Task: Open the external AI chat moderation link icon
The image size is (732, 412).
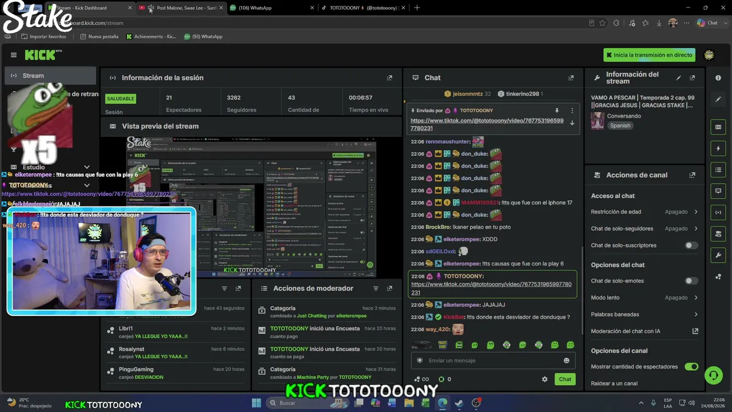Action: [x=695, y=331]
